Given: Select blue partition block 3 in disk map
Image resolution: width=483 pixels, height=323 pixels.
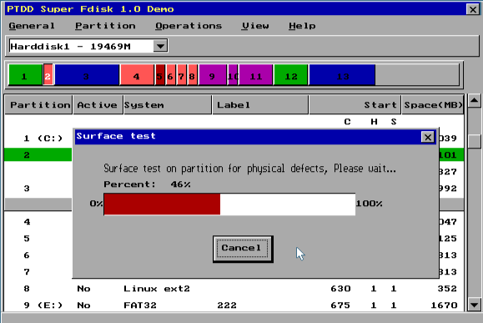Looking at the screenshot, I should [x=87, y=75].
